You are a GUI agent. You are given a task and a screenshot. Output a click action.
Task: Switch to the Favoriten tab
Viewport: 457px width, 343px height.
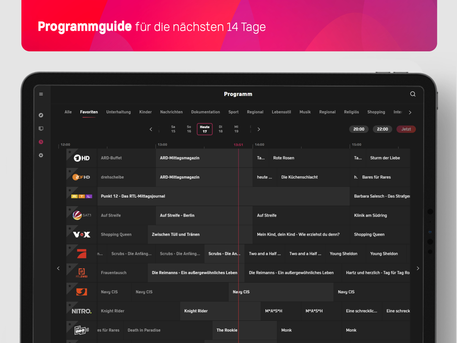89,112
